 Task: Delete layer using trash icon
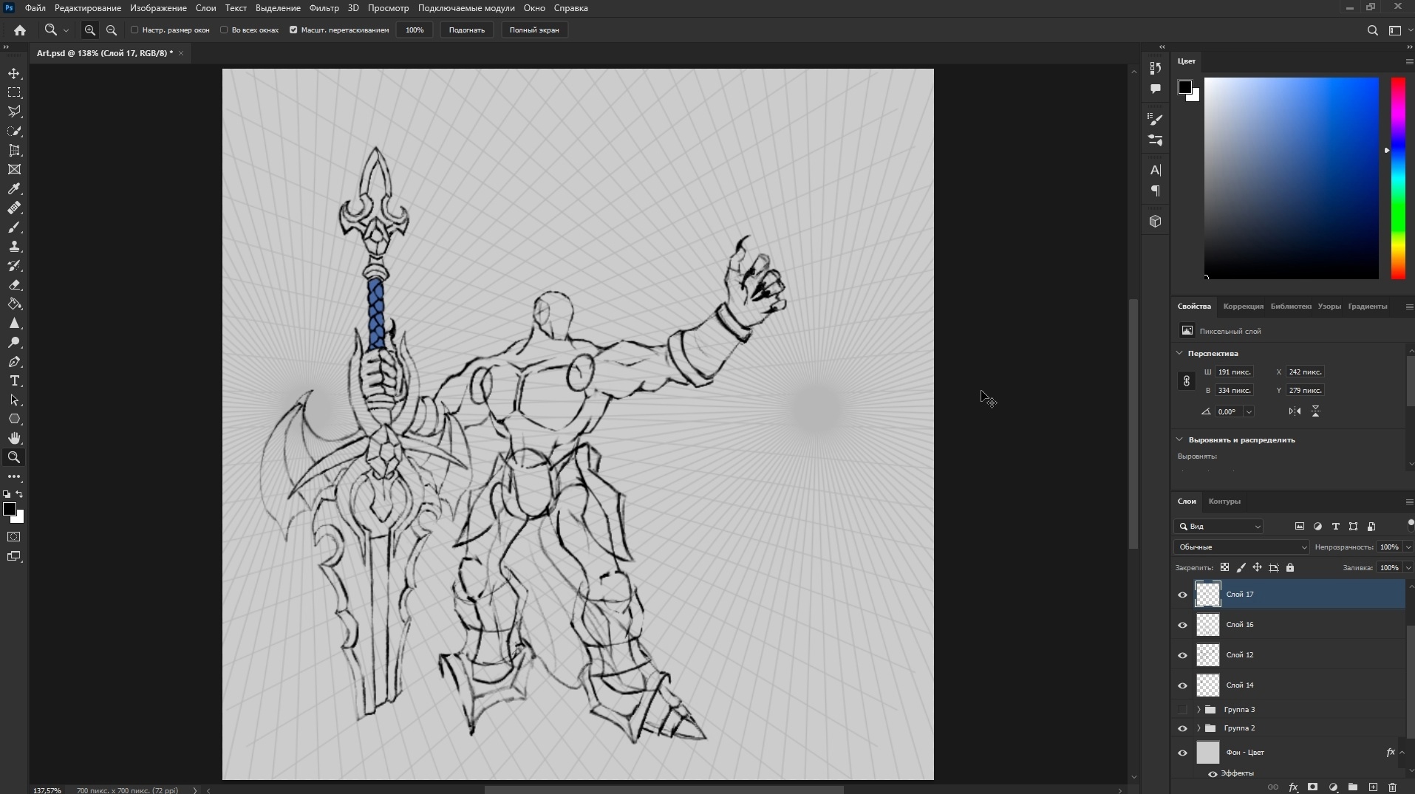coord(1393,787)
